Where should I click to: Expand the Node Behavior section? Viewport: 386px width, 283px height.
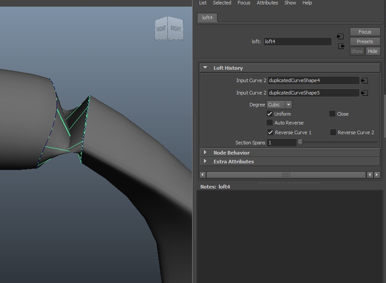pyautogui.click(x=205, y=153)
